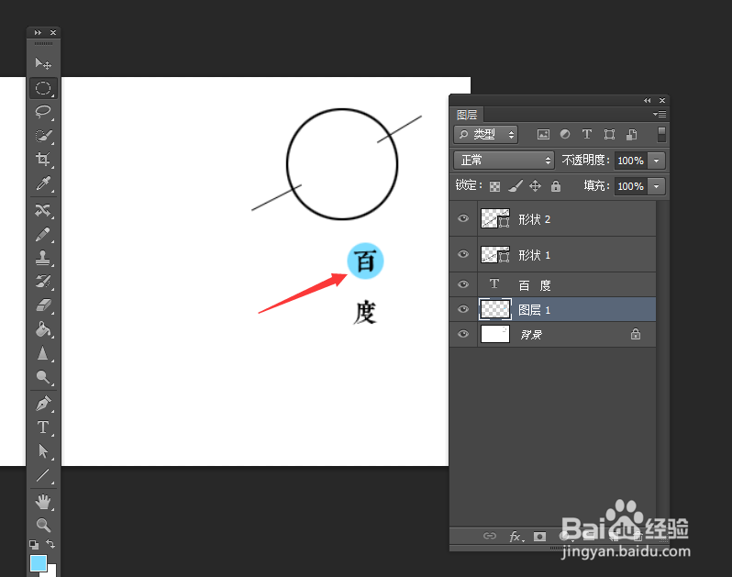Hide the 形状 1 layer

pyautogui.click(x=463, y=254)
